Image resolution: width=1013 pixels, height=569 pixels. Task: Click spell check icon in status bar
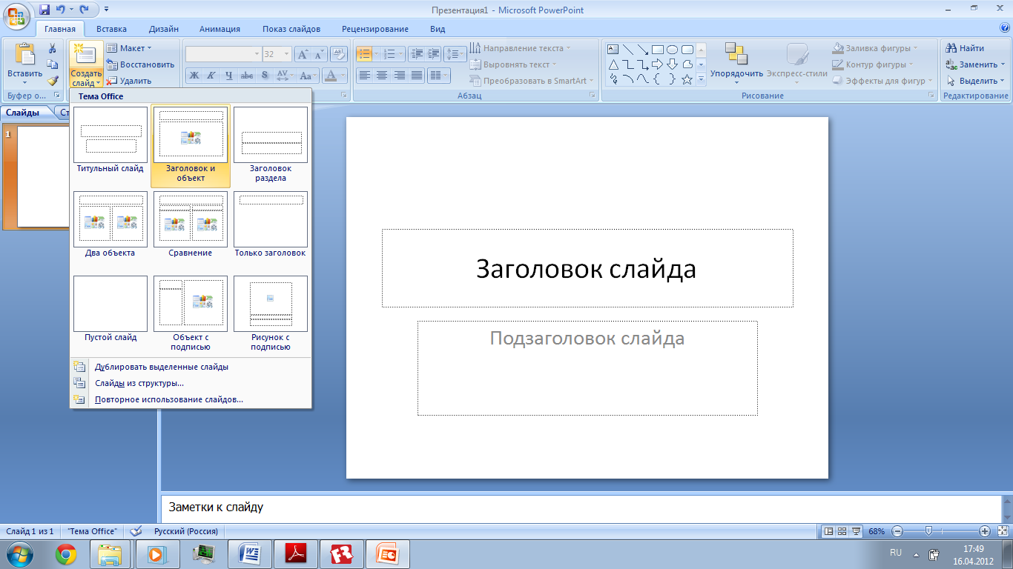point(136,531)
